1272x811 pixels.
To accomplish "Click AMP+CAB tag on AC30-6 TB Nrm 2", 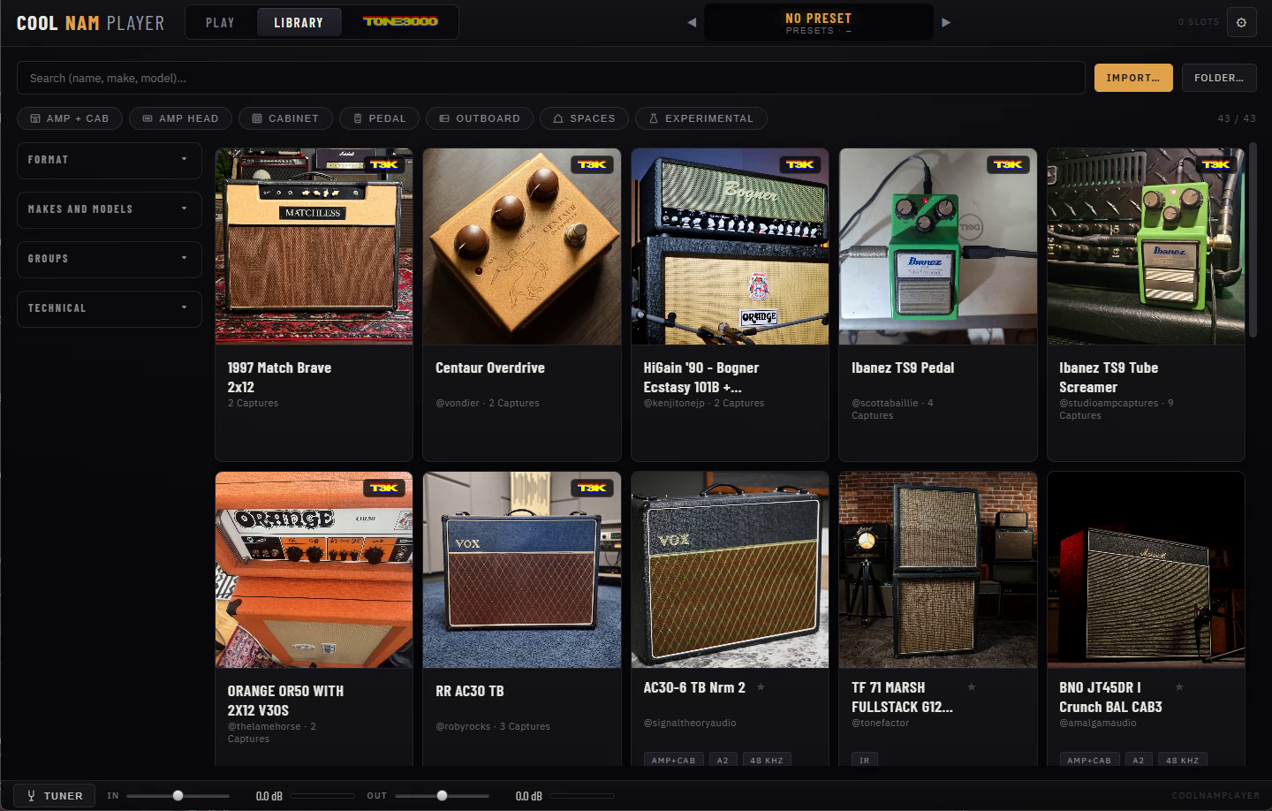I will tap(673, 760).
